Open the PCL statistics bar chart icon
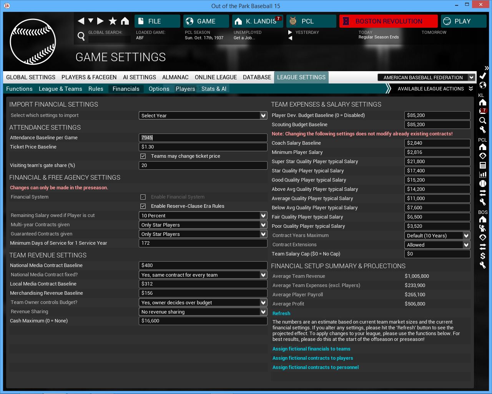492x394 pixels. tap(483, 174)
